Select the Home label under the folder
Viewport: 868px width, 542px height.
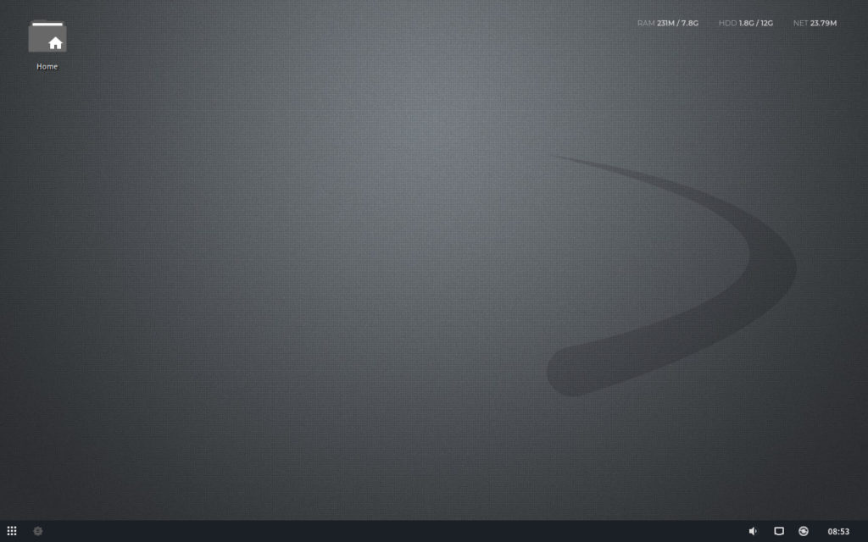47,66
